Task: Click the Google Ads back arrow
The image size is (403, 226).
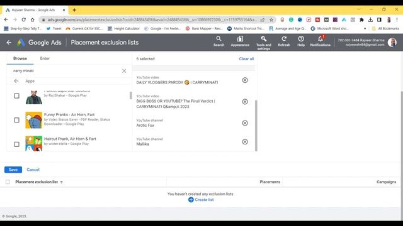Action: pyautogui.click(x=9, y=42)
